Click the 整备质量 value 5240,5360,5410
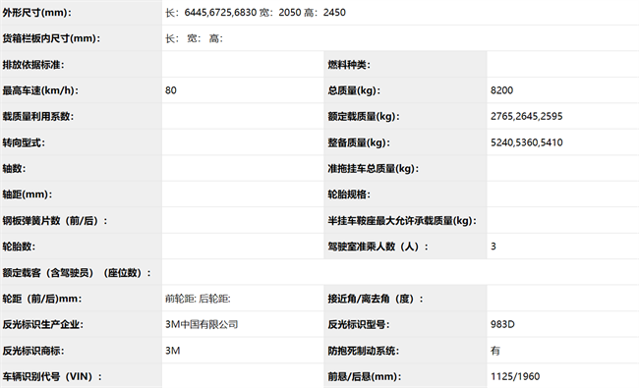This screenshot has height=388, width=639. click(x=527, y=142)
